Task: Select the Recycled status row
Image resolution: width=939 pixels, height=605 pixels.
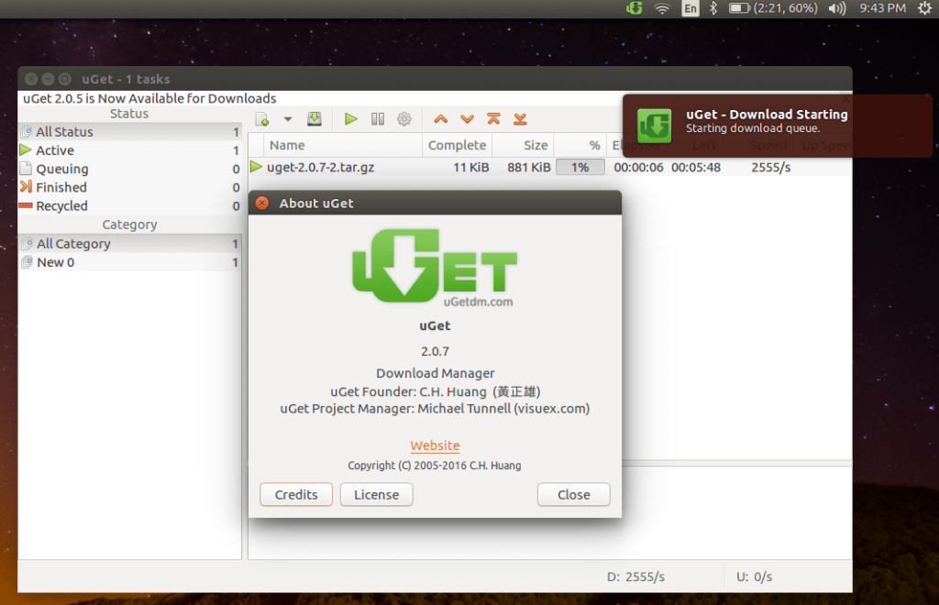Action: pos(130,206)
